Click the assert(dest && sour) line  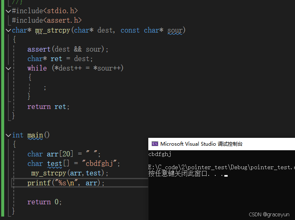(68, 50)
